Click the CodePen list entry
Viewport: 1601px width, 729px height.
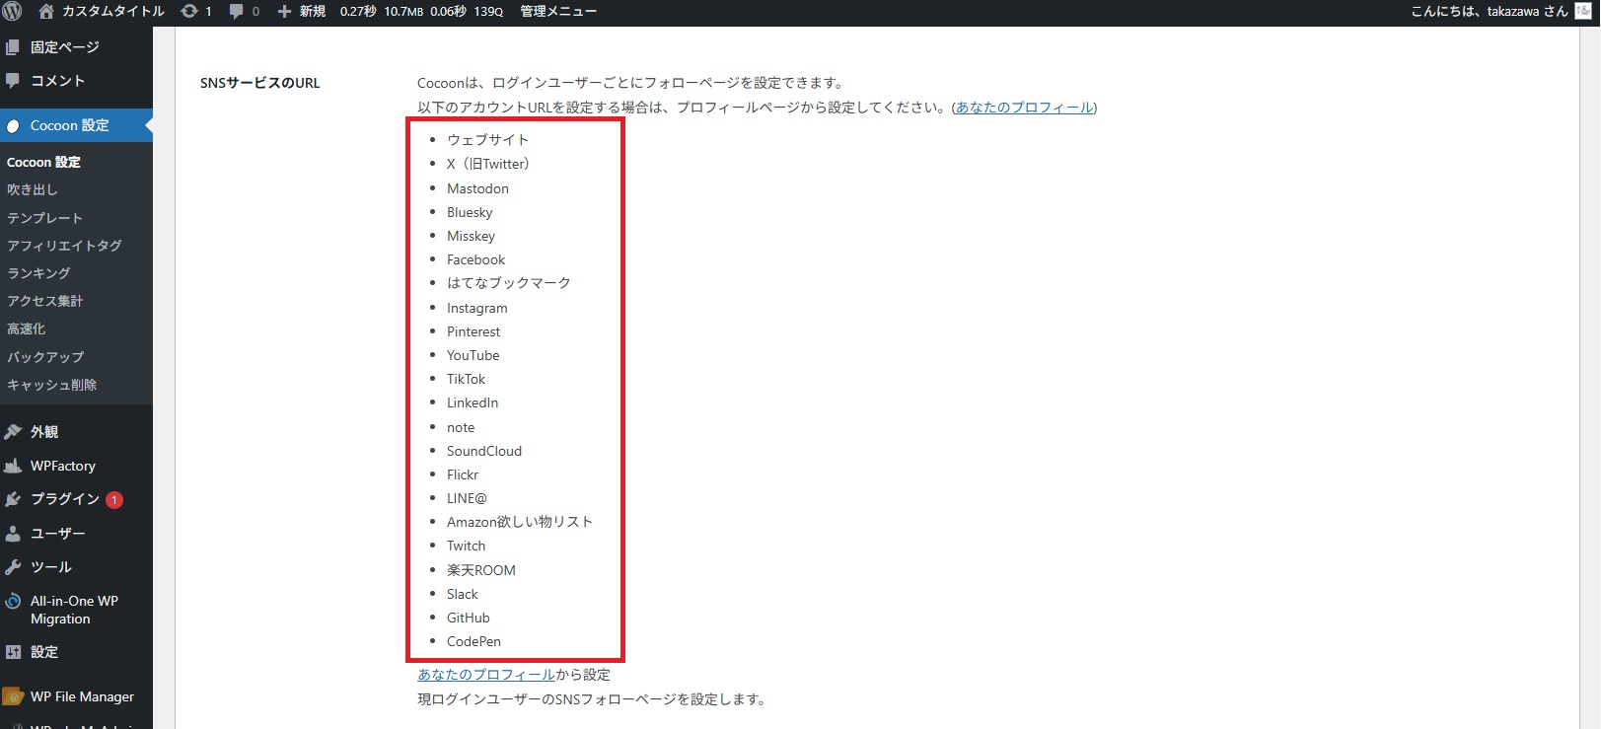[473, 641]
